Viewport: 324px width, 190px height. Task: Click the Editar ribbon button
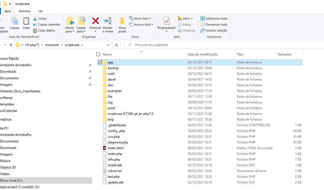tap(185, 24)
